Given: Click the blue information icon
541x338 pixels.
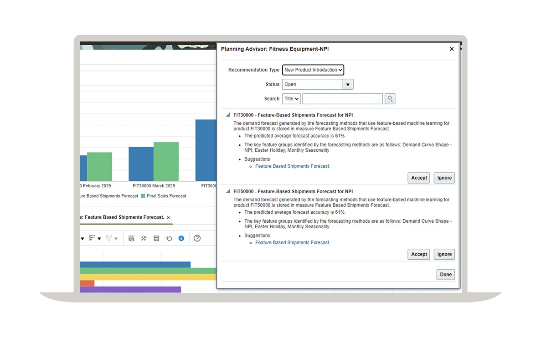Looking at the screenshot, I should (x=181, y=238).
